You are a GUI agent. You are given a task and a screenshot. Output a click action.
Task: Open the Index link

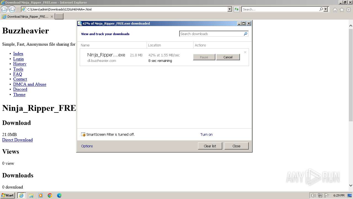point(18,54)
